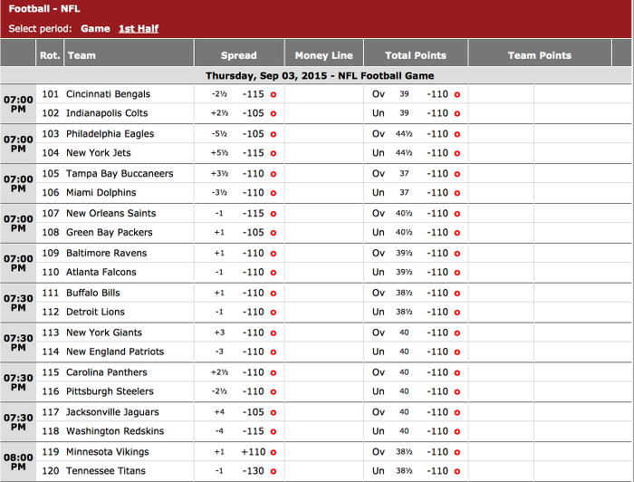
Task: Click the Minnesota Vikings team name
Action: 107,452
